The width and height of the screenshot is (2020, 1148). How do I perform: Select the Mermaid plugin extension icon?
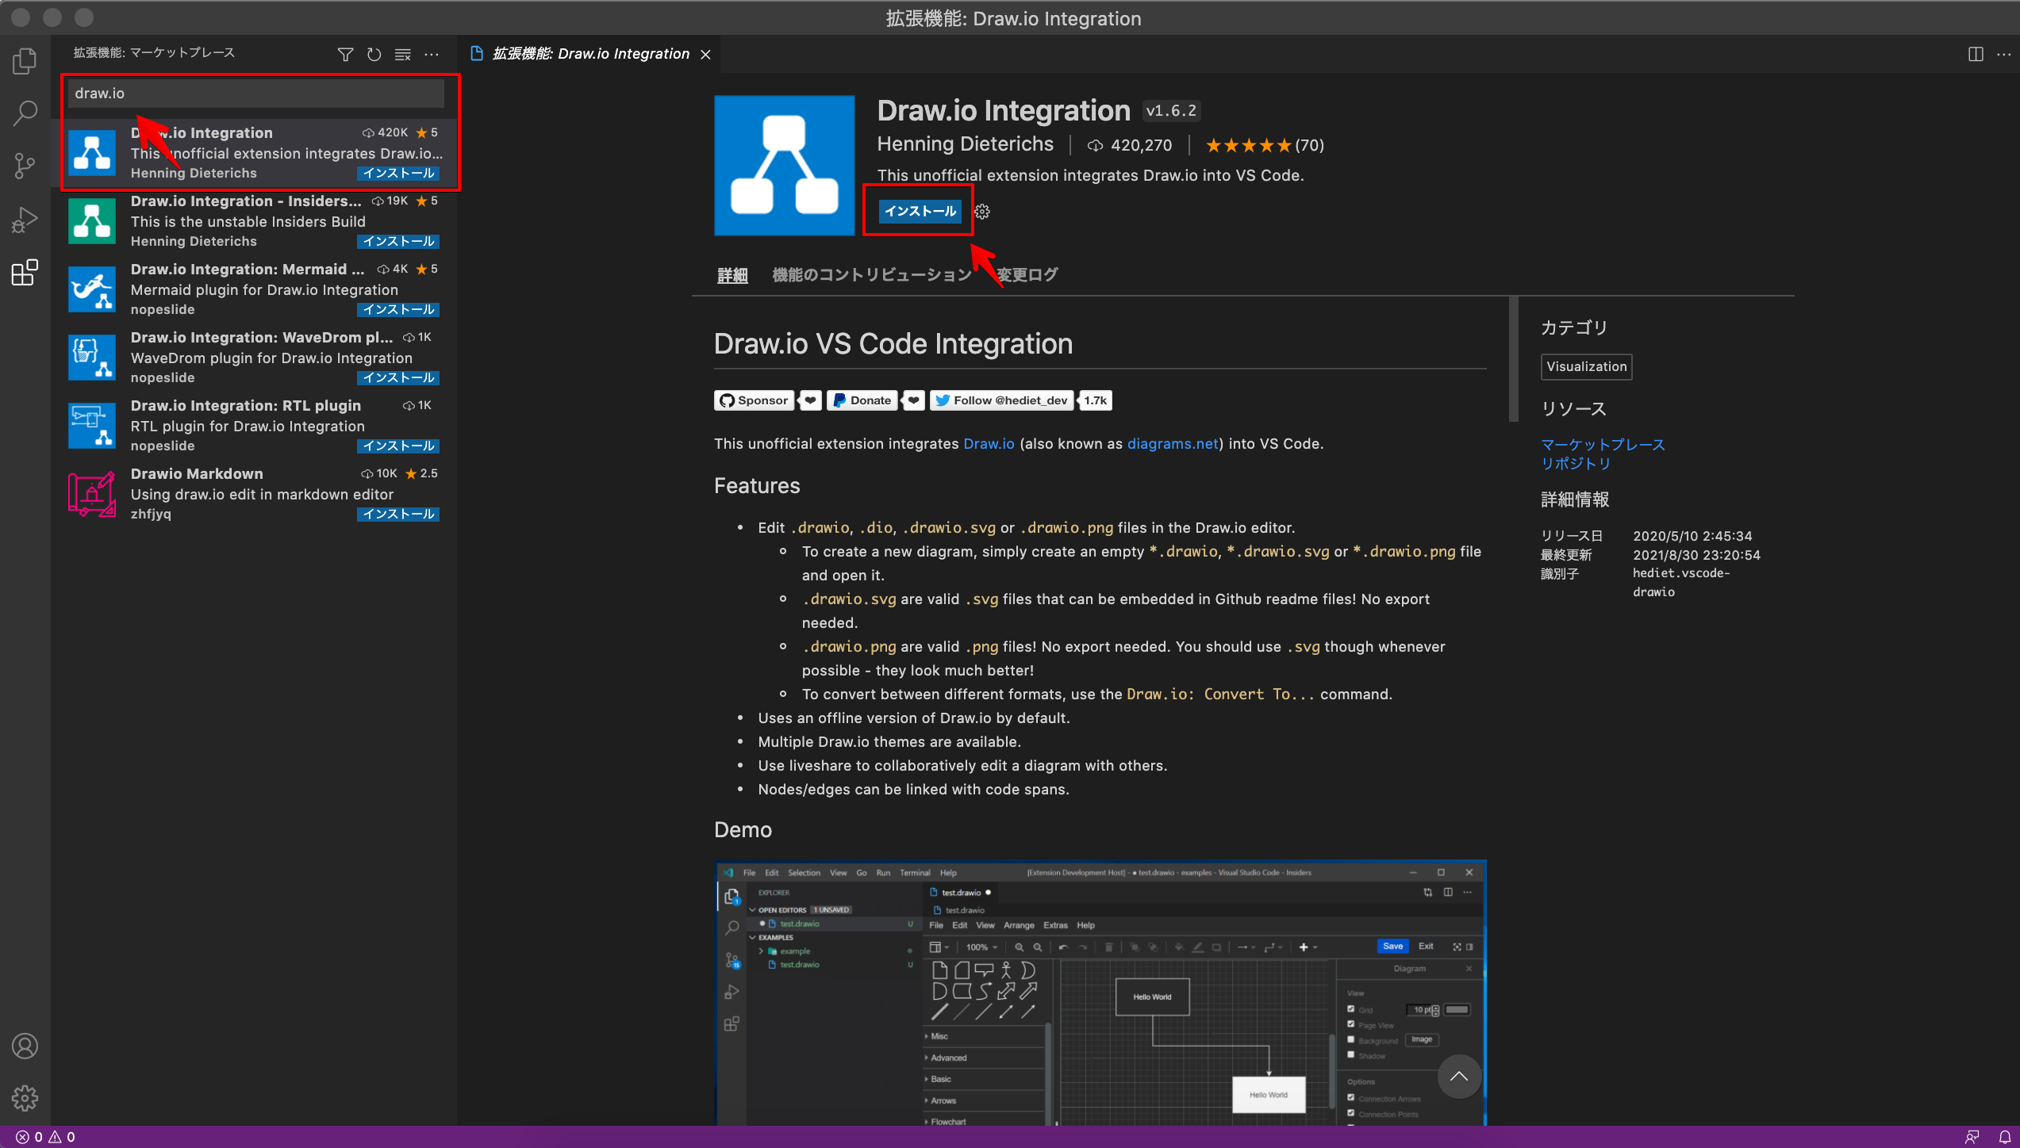[92, 289]
